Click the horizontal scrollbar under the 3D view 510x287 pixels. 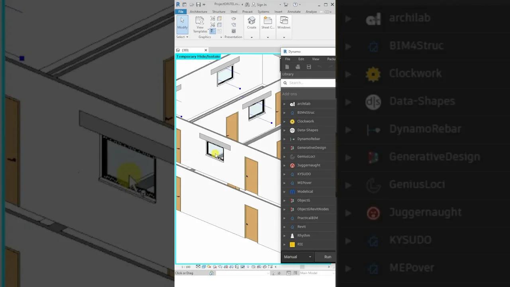tap(302, 267)
